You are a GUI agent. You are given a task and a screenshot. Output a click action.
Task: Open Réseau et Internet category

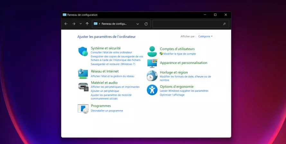tap(105, 71)
